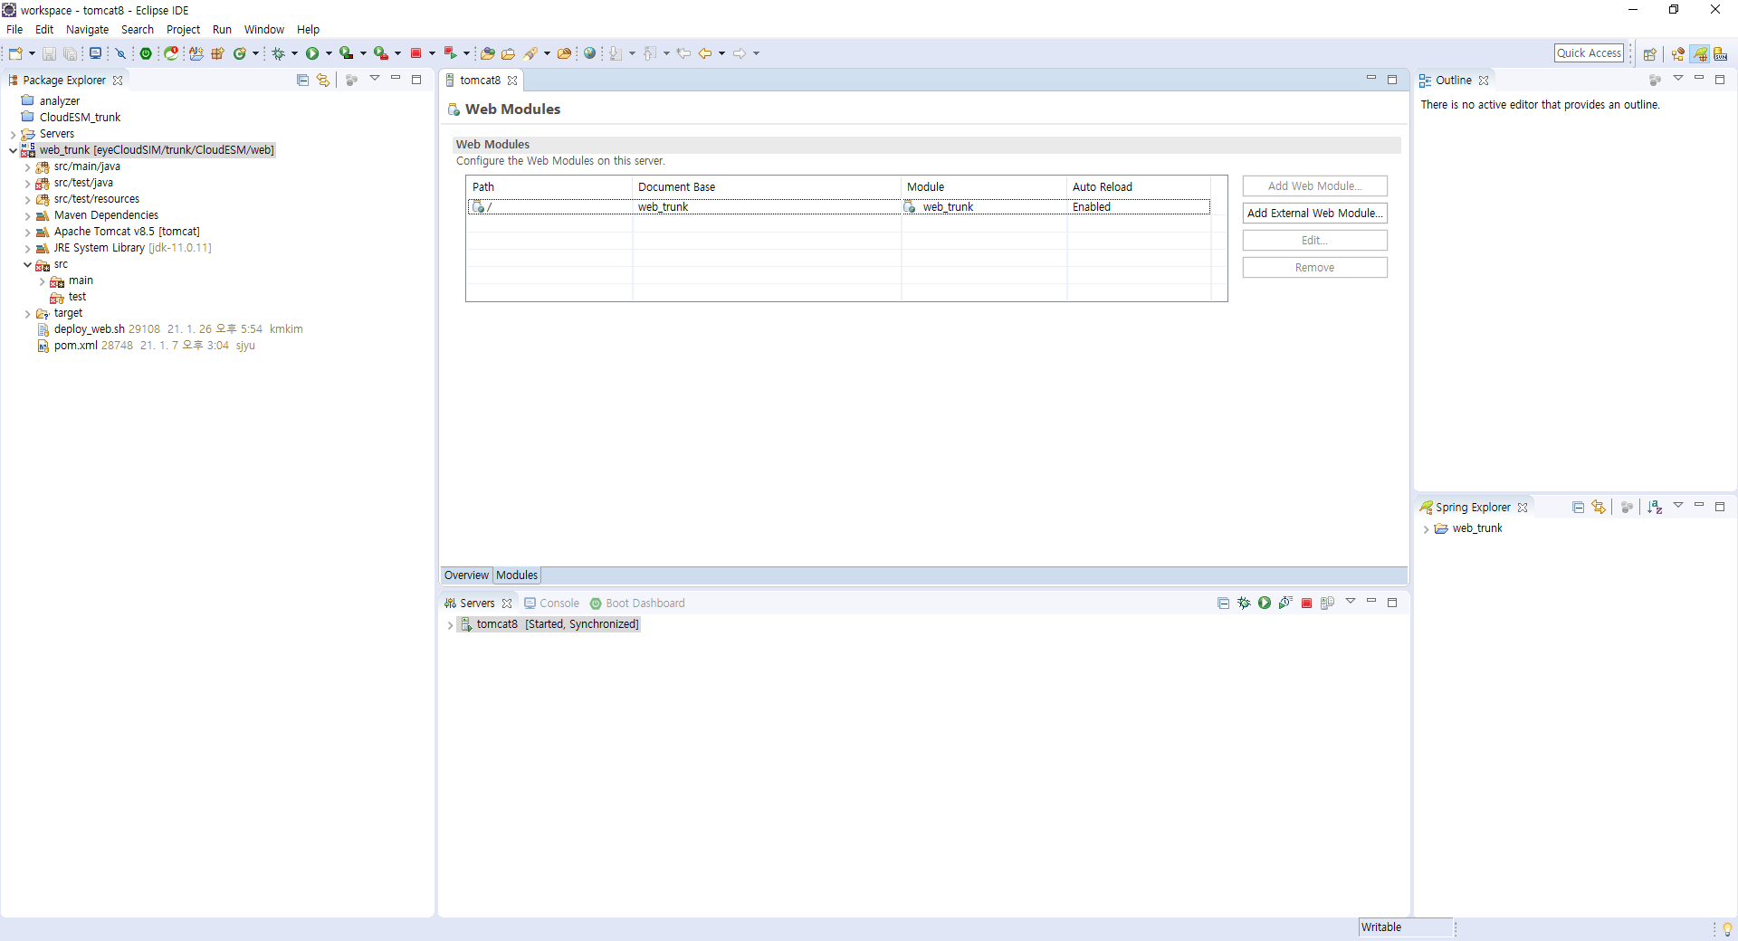Open the File menu

tap(14, 30)
